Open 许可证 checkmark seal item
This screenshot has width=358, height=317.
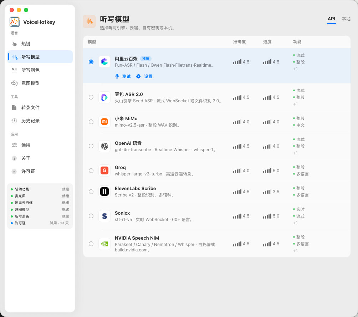click(40, 172)
